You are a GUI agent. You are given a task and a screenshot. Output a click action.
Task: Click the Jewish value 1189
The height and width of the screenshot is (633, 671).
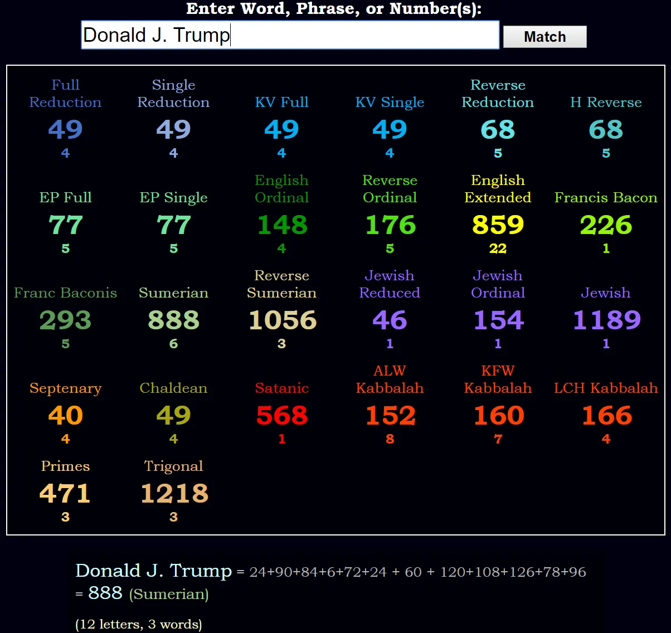(606, 320)
